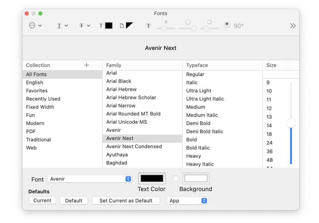Select the PDF collection
Viewport: 319px width, 223px height.
click(x=62, y=131)
